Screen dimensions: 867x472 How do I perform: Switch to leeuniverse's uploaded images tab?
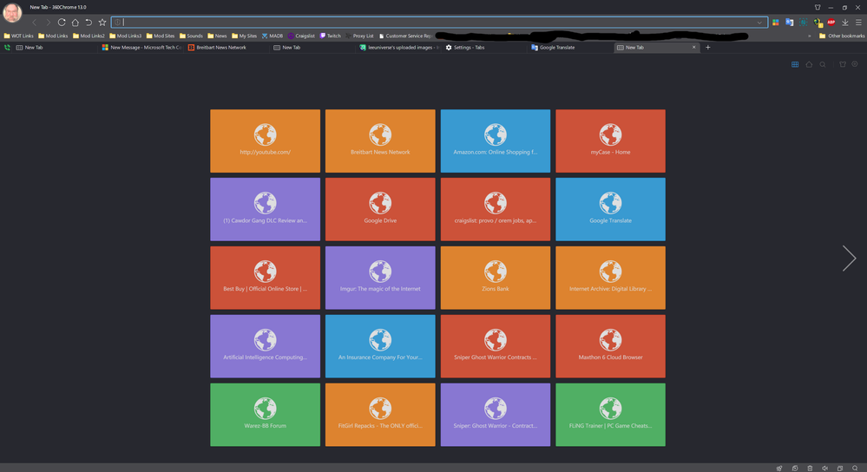[398, 48]
